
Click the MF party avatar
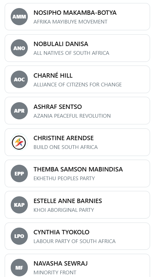[19, 268]
